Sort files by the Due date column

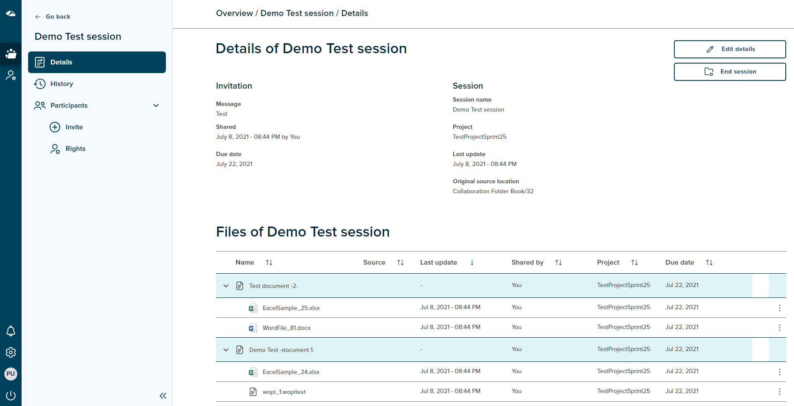(x=709, y=262)
